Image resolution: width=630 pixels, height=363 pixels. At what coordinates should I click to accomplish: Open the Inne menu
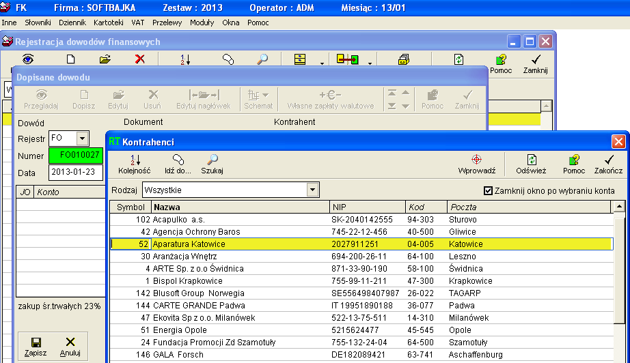pos(10,23)
